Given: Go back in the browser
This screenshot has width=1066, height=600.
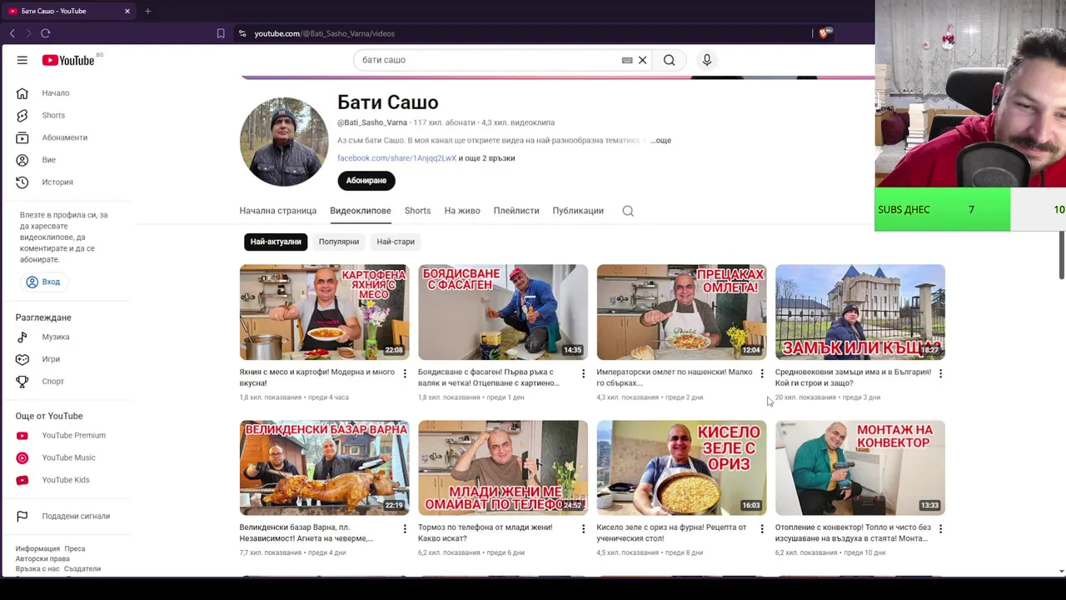Looking at the screenshot, I should click(x=12, y=33).
